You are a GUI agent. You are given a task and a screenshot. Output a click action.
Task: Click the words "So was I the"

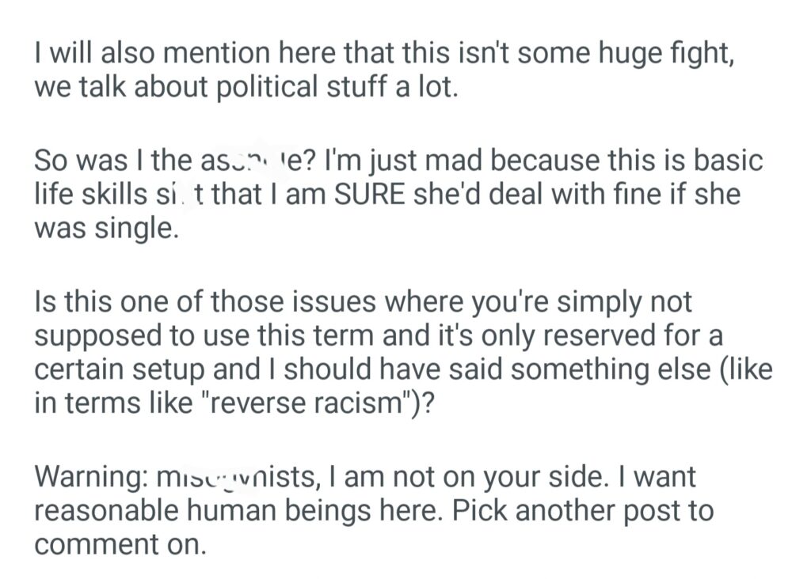click(107, 161)
